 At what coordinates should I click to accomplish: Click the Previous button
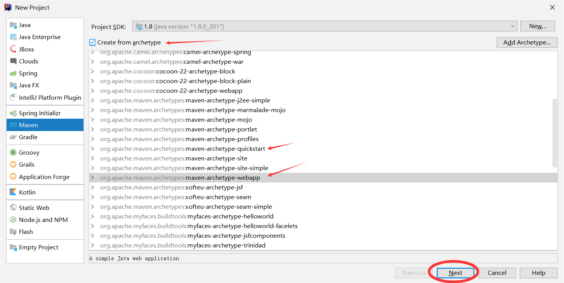point(414,273)
